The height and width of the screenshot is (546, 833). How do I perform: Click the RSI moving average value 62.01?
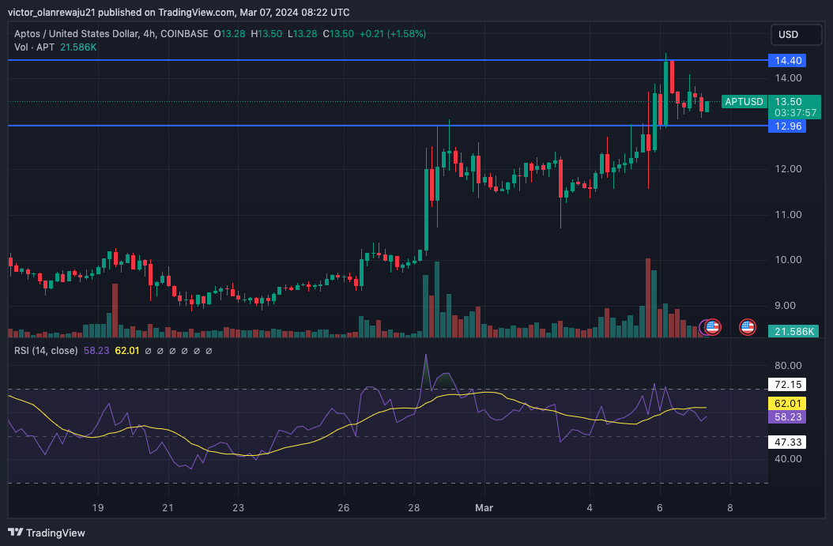[x=127, y=351]
